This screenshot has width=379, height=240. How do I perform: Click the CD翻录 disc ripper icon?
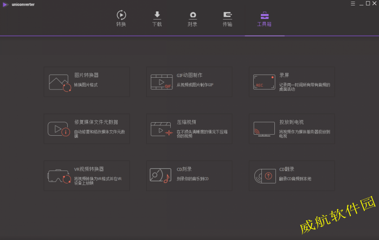click(x=264, y=176)
